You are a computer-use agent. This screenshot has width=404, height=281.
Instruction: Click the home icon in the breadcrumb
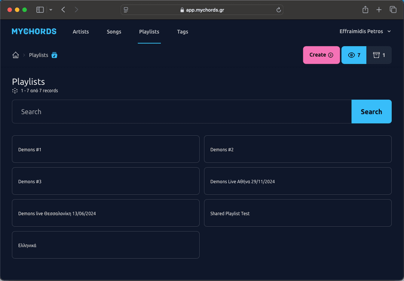pyautogui.click(x=16, y=55)
